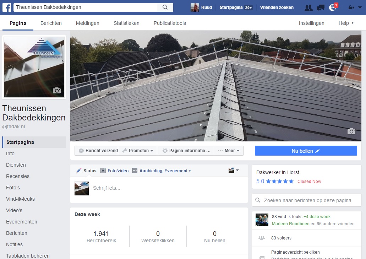Click the @thdak.nl username
Image resolution: width=366 pixels, height=259 pixels.
pos(13,126)
